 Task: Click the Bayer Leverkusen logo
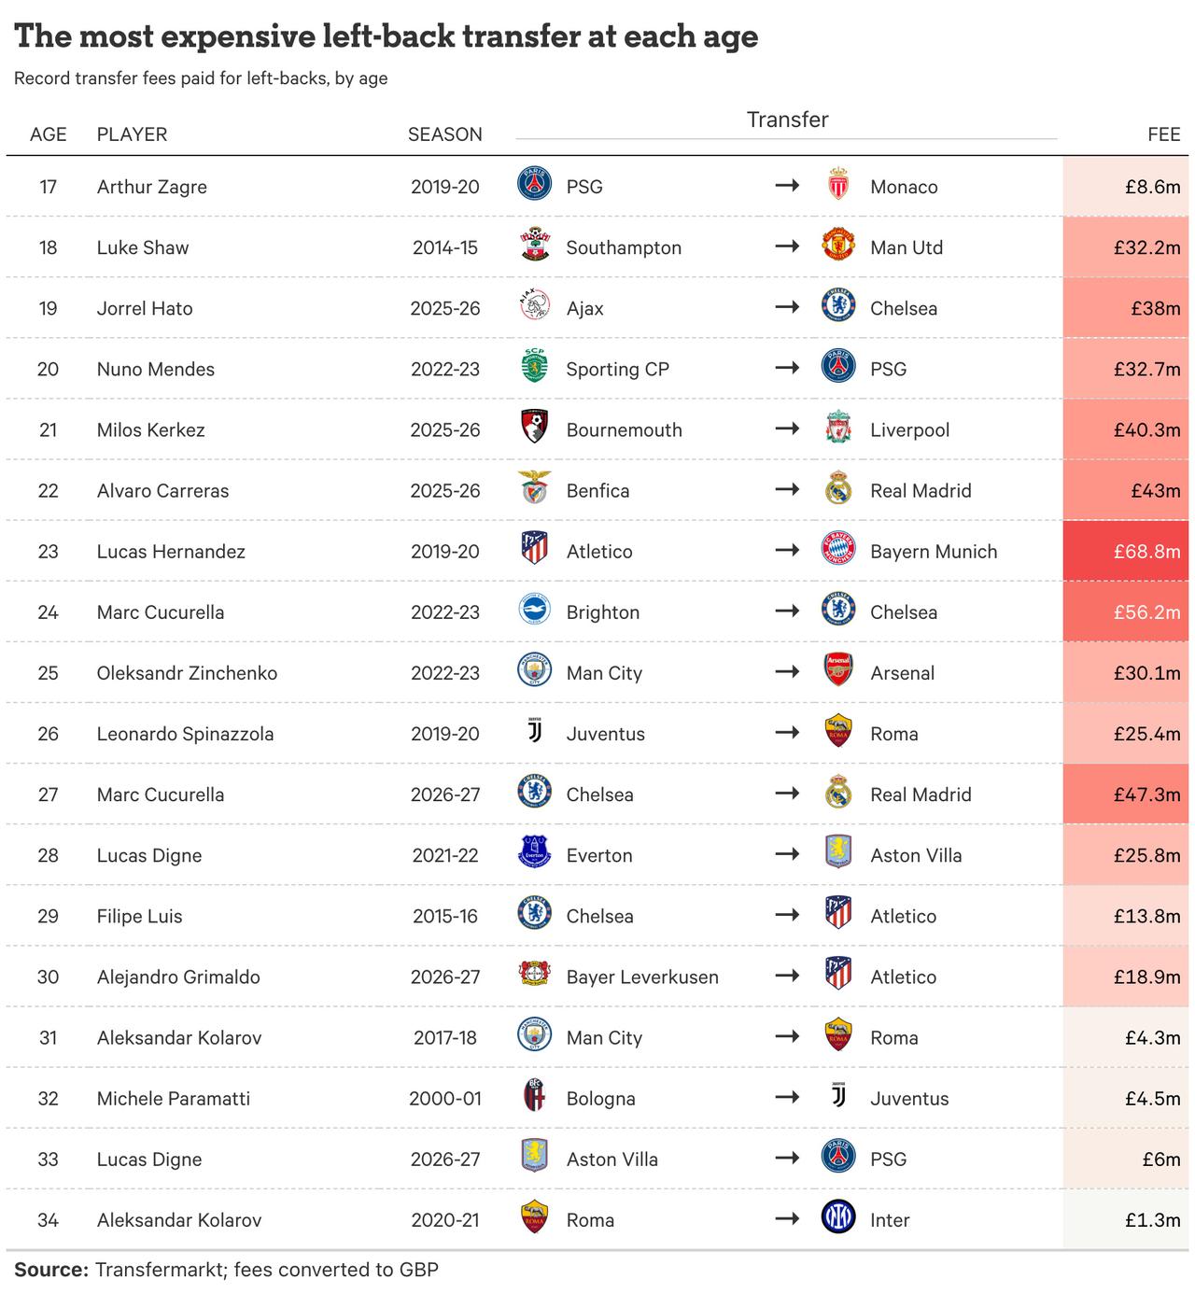pos(534,975)
